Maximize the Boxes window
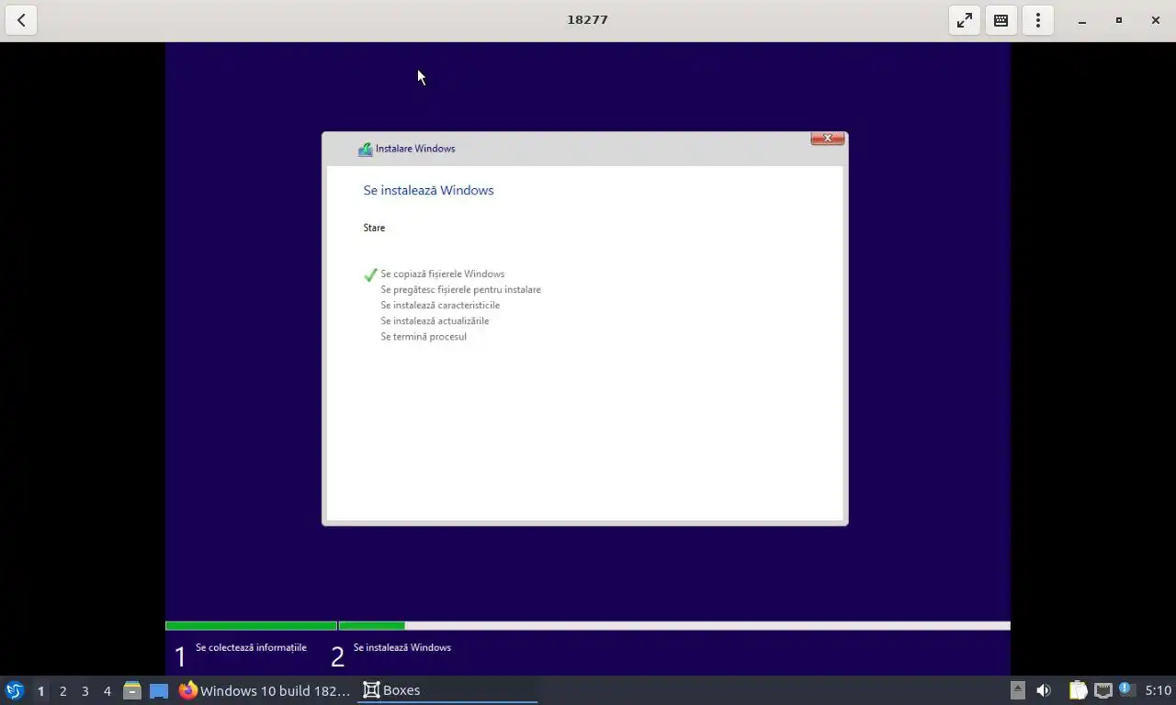Image resolution: width=1176 pixels, height=705 pixels. coord(1119,20)
